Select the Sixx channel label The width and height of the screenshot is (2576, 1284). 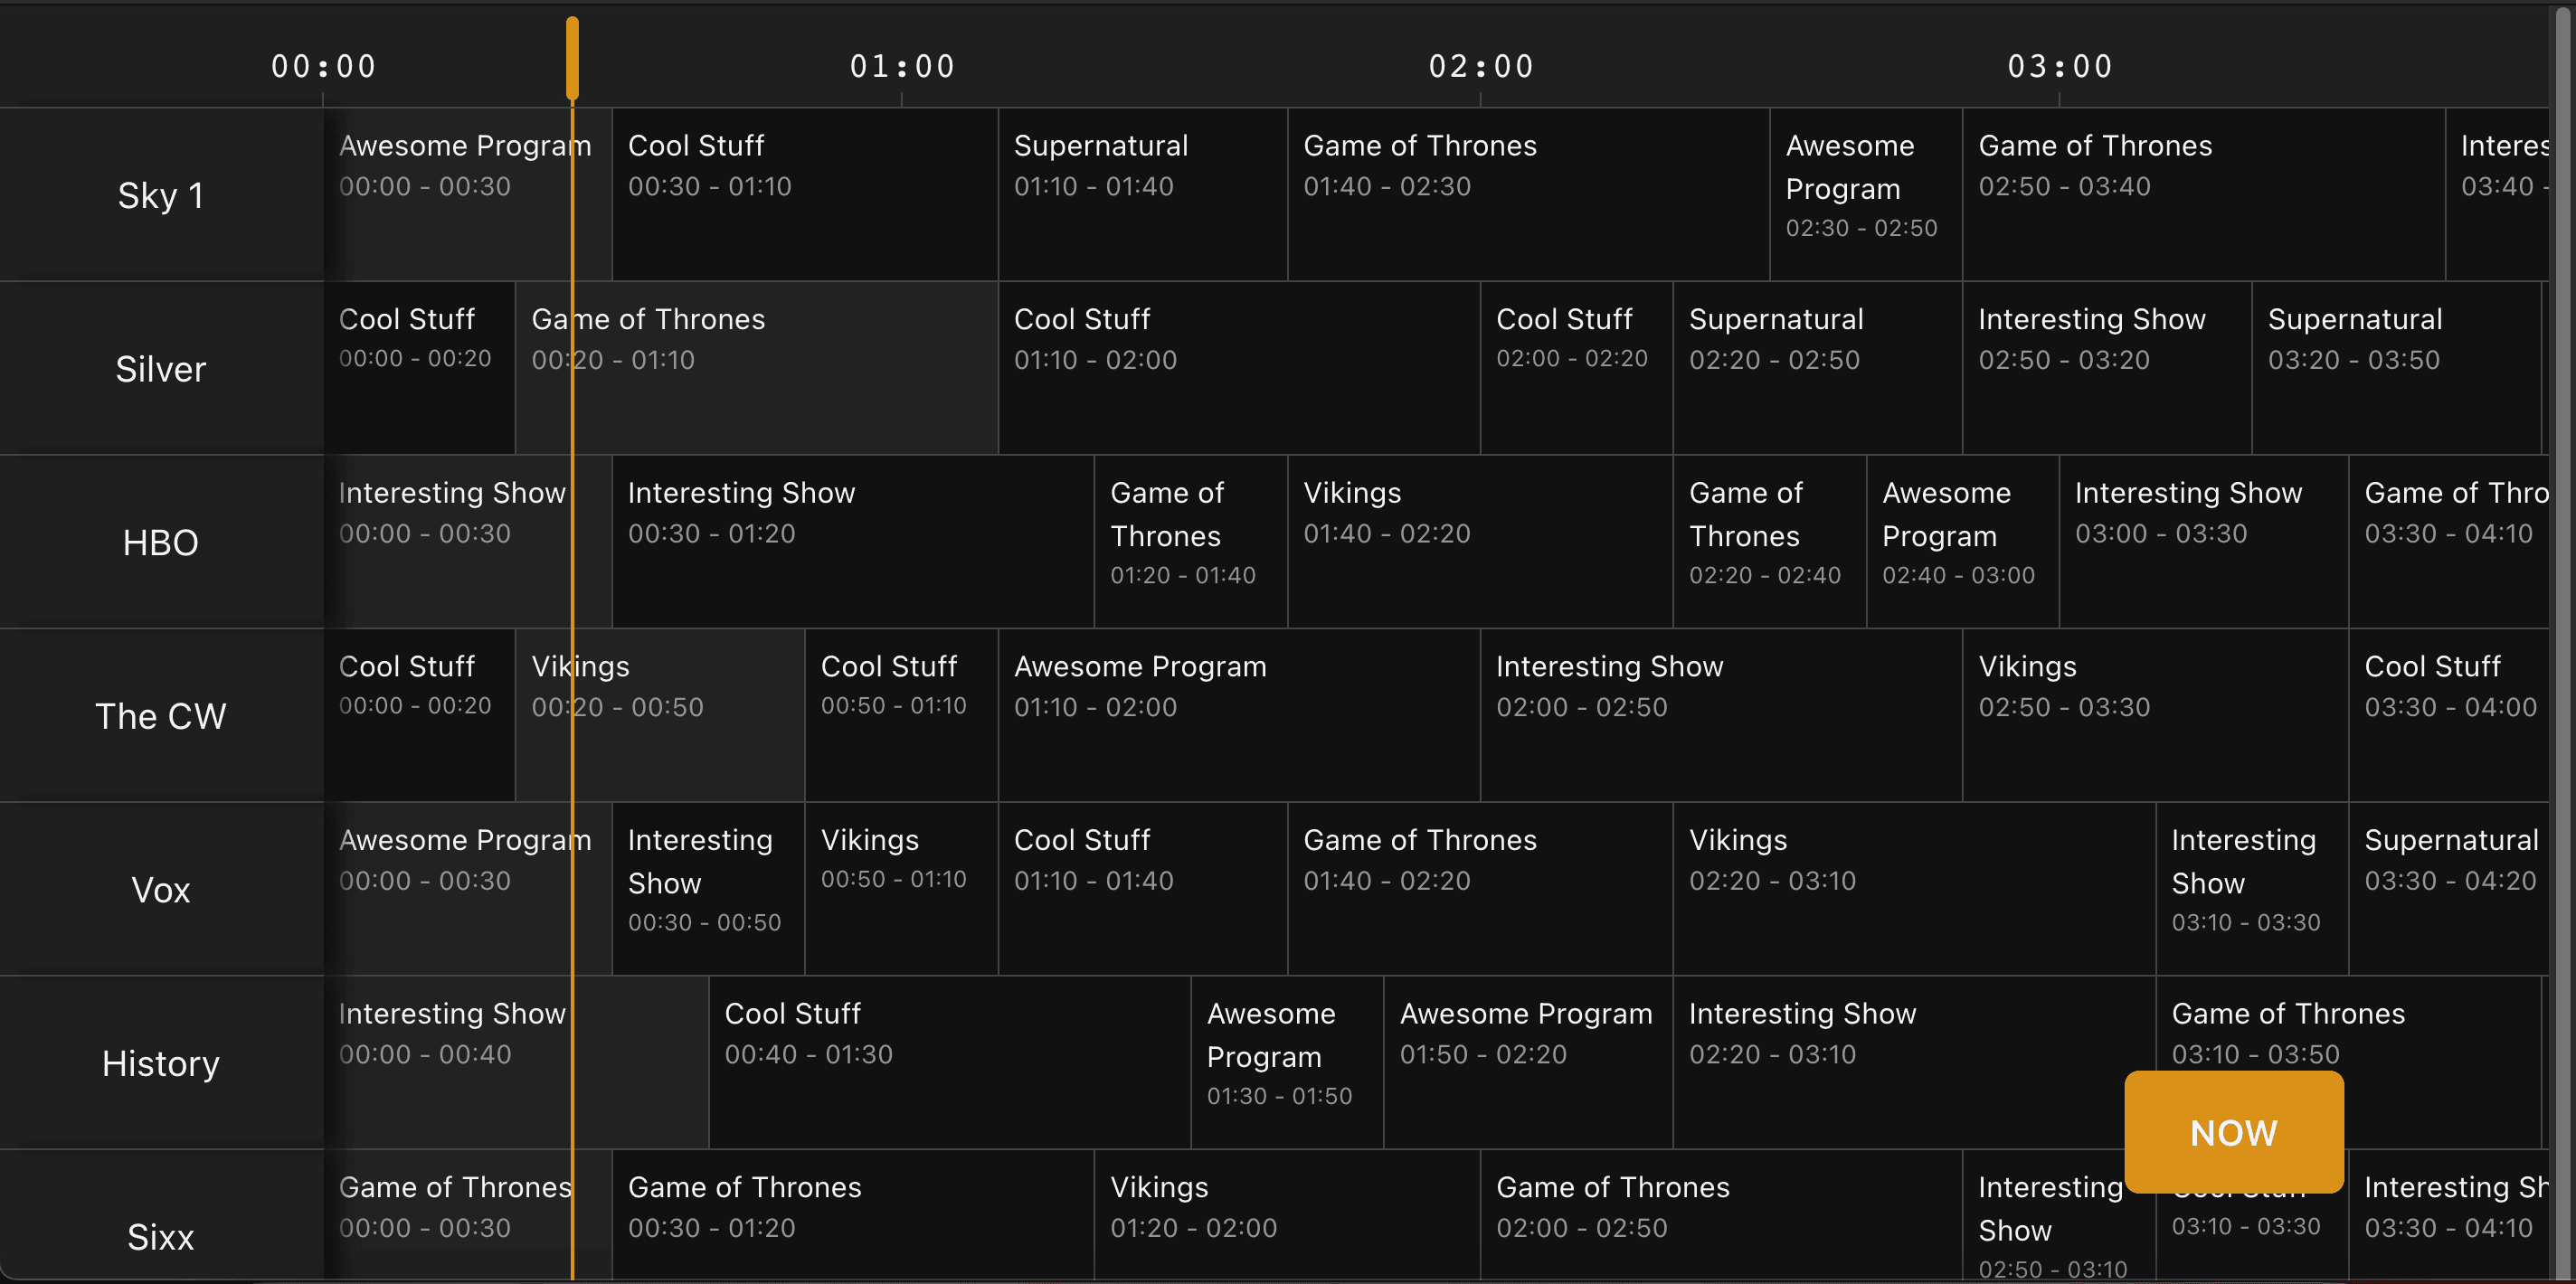[x=160, y=1236]
